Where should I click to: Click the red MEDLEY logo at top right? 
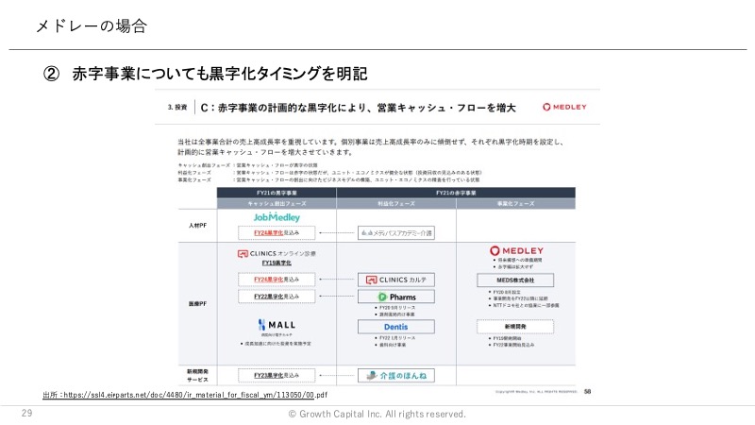564,107
